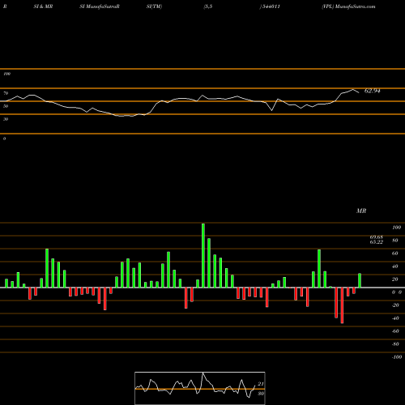Screen dimensions: 405x405
Task: Click the -100 label on MR axis
Action: pos(397,357)
